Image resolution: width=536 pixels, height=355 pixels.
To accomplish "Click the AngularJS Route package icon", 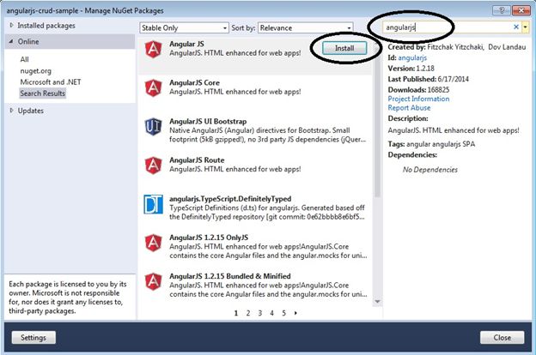I will 154,165.
